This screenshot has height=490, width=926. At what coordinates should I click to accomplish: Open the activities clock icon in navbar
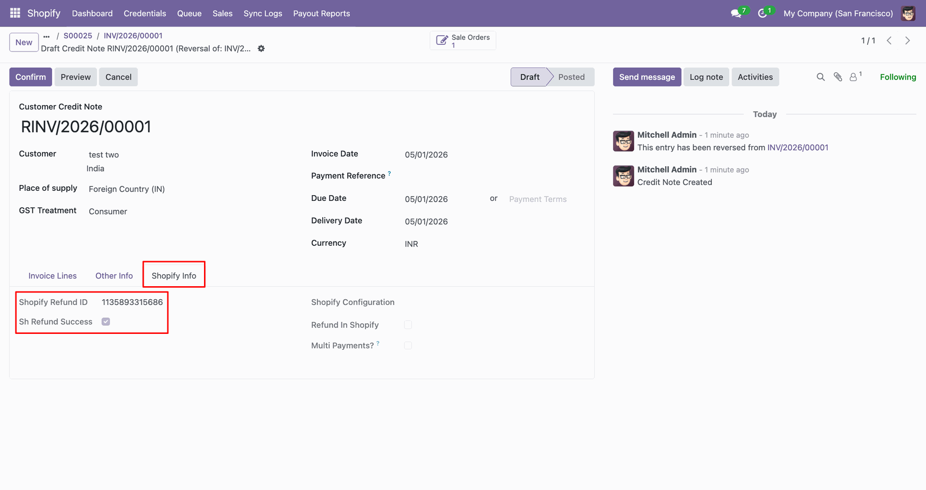point(763,13)
